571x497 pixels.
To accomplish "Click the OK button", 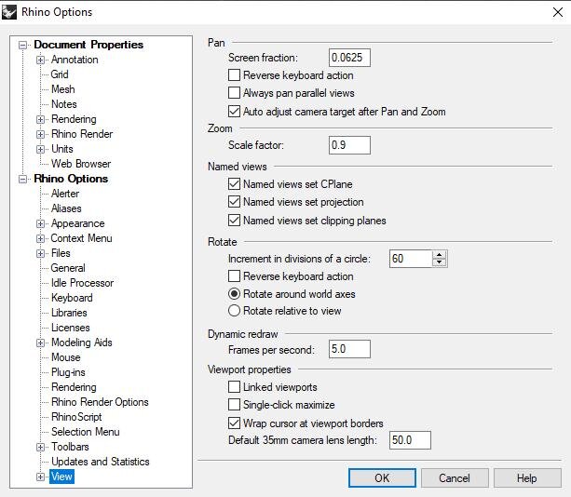I will 382,477.
